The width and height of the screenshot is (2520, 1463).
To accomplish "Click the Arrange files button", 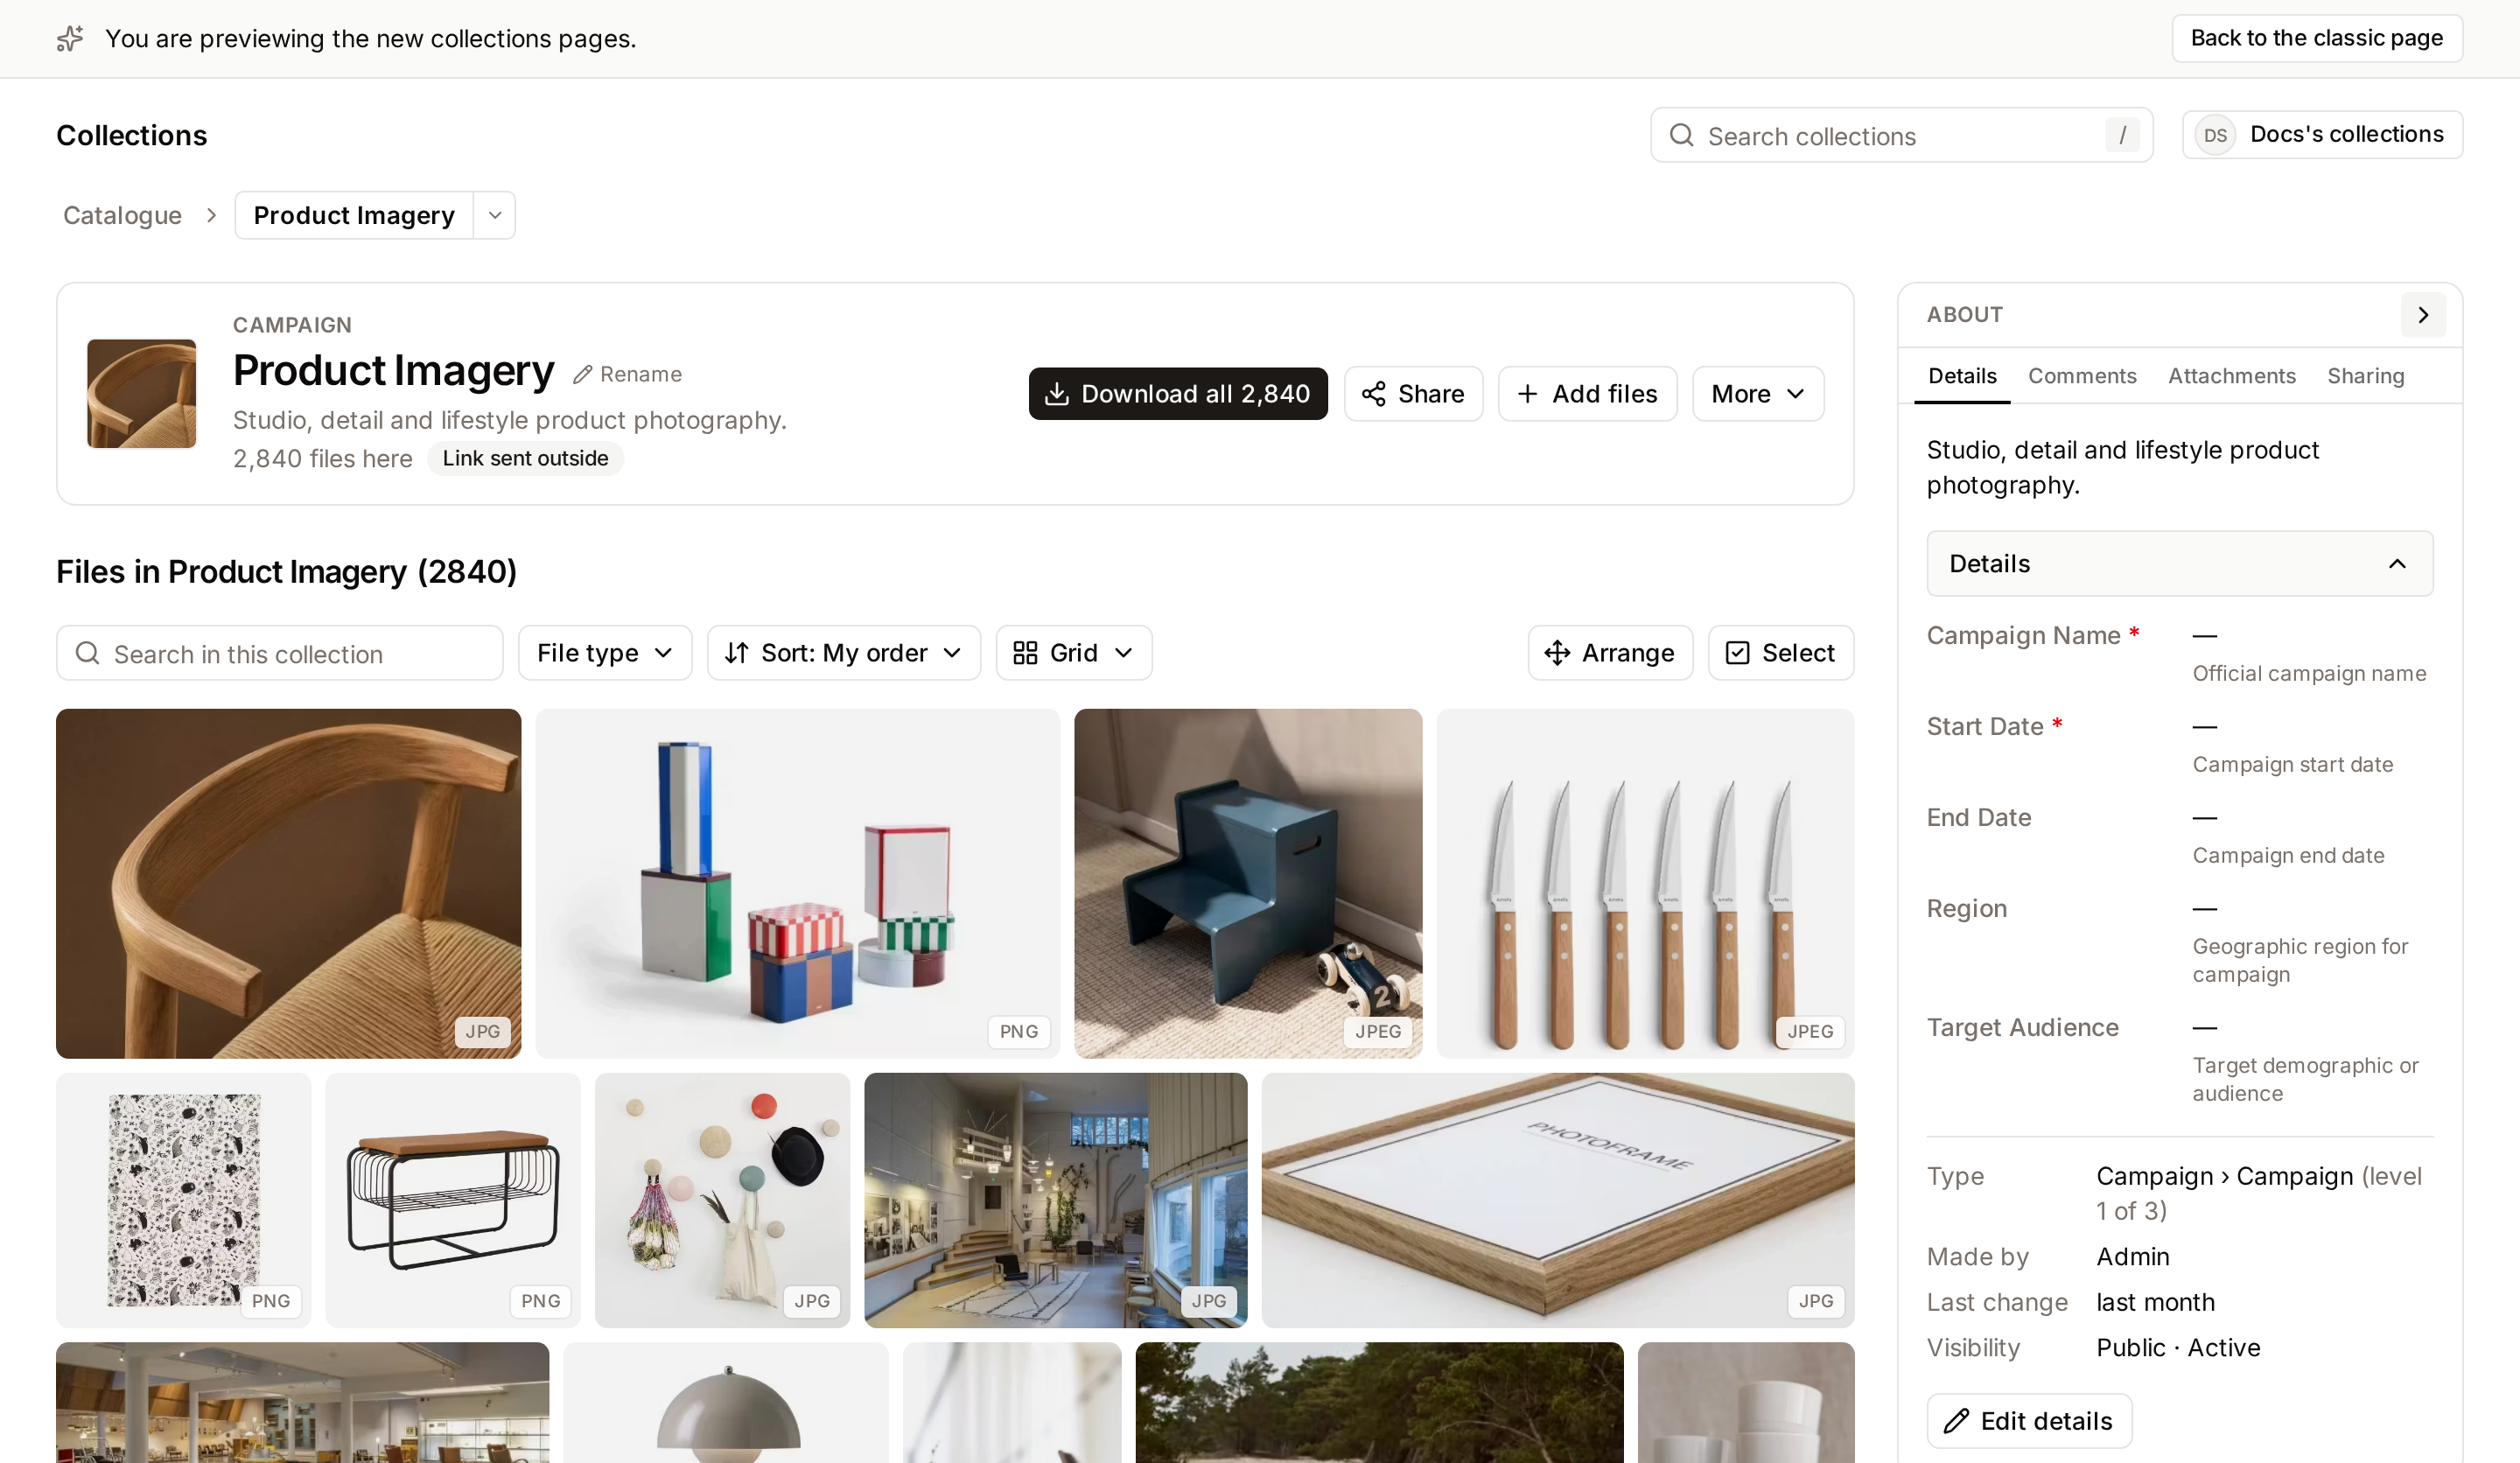I will 1610,653.
